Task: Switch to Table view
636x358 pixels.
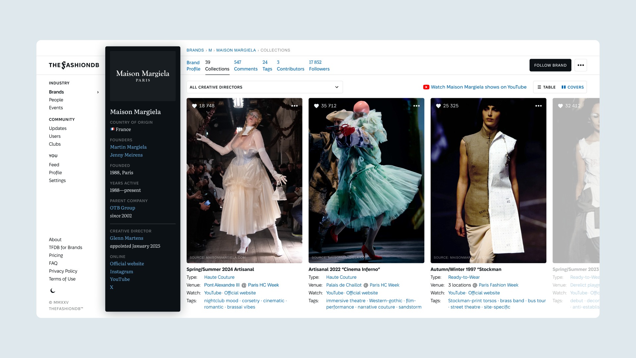Action: point(547,87)
